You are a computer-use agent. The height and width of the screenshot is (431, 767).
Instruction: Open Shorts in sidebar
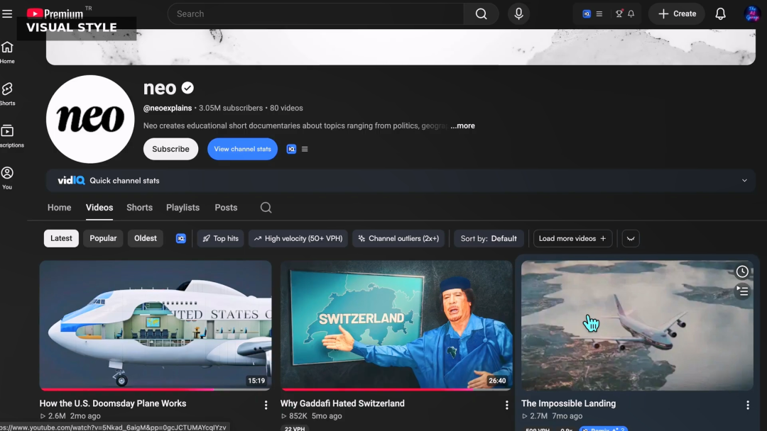[x=7, y=94]
